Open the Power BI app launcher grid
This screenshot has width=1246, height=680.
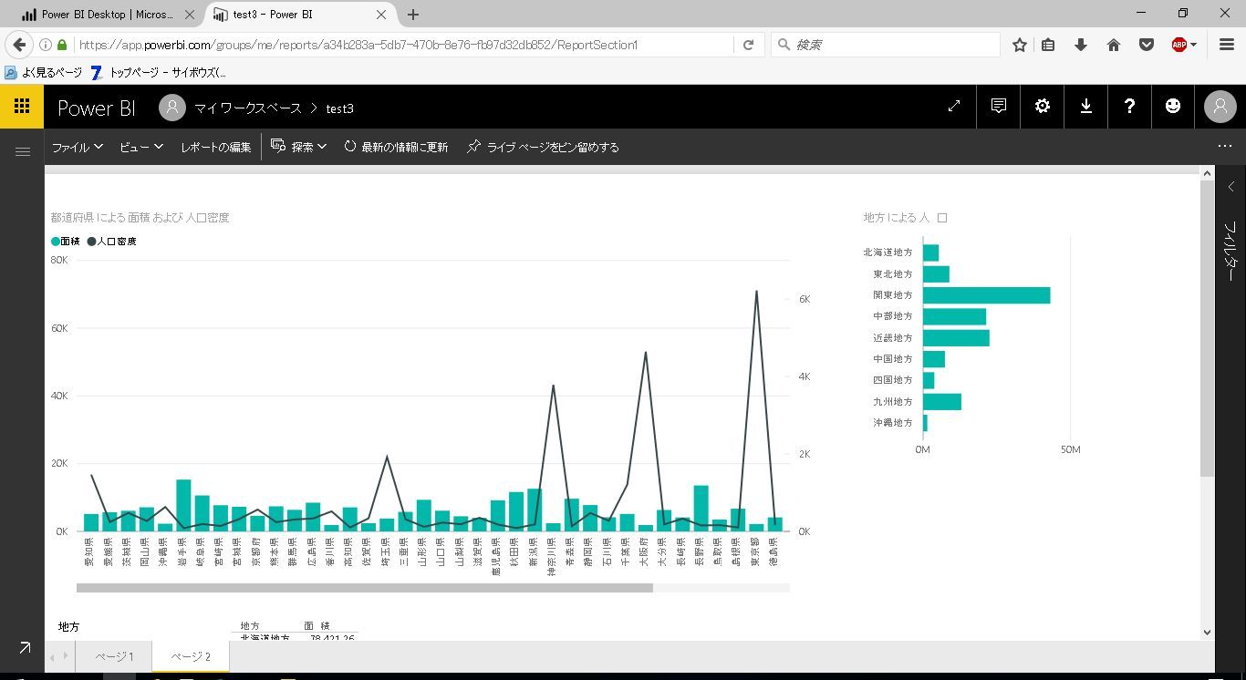[22, 107]
